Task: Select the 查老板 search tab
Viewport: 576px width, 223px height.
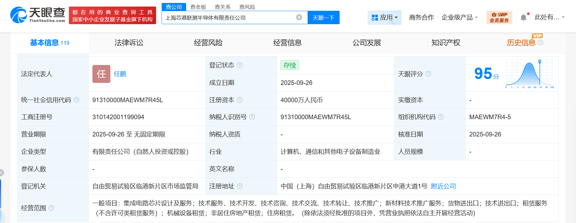Action: (x=198, y=7)
